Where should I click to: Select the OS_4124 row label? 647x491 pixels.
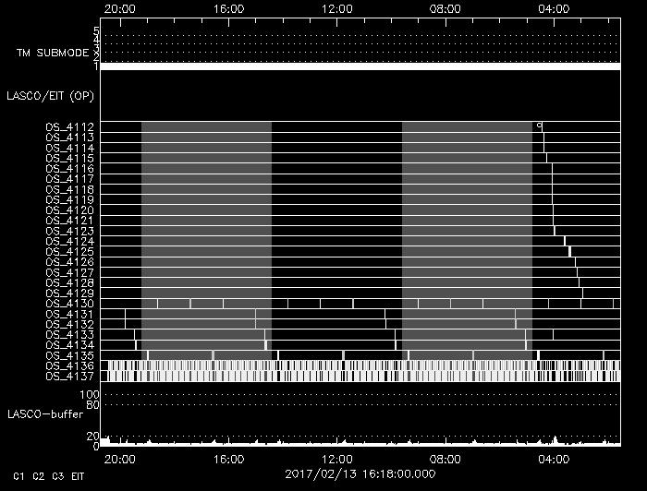(x=69, y=242)
